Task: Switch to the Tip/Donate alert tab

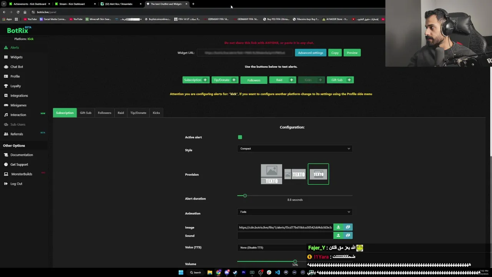Action: coord(138,113)
